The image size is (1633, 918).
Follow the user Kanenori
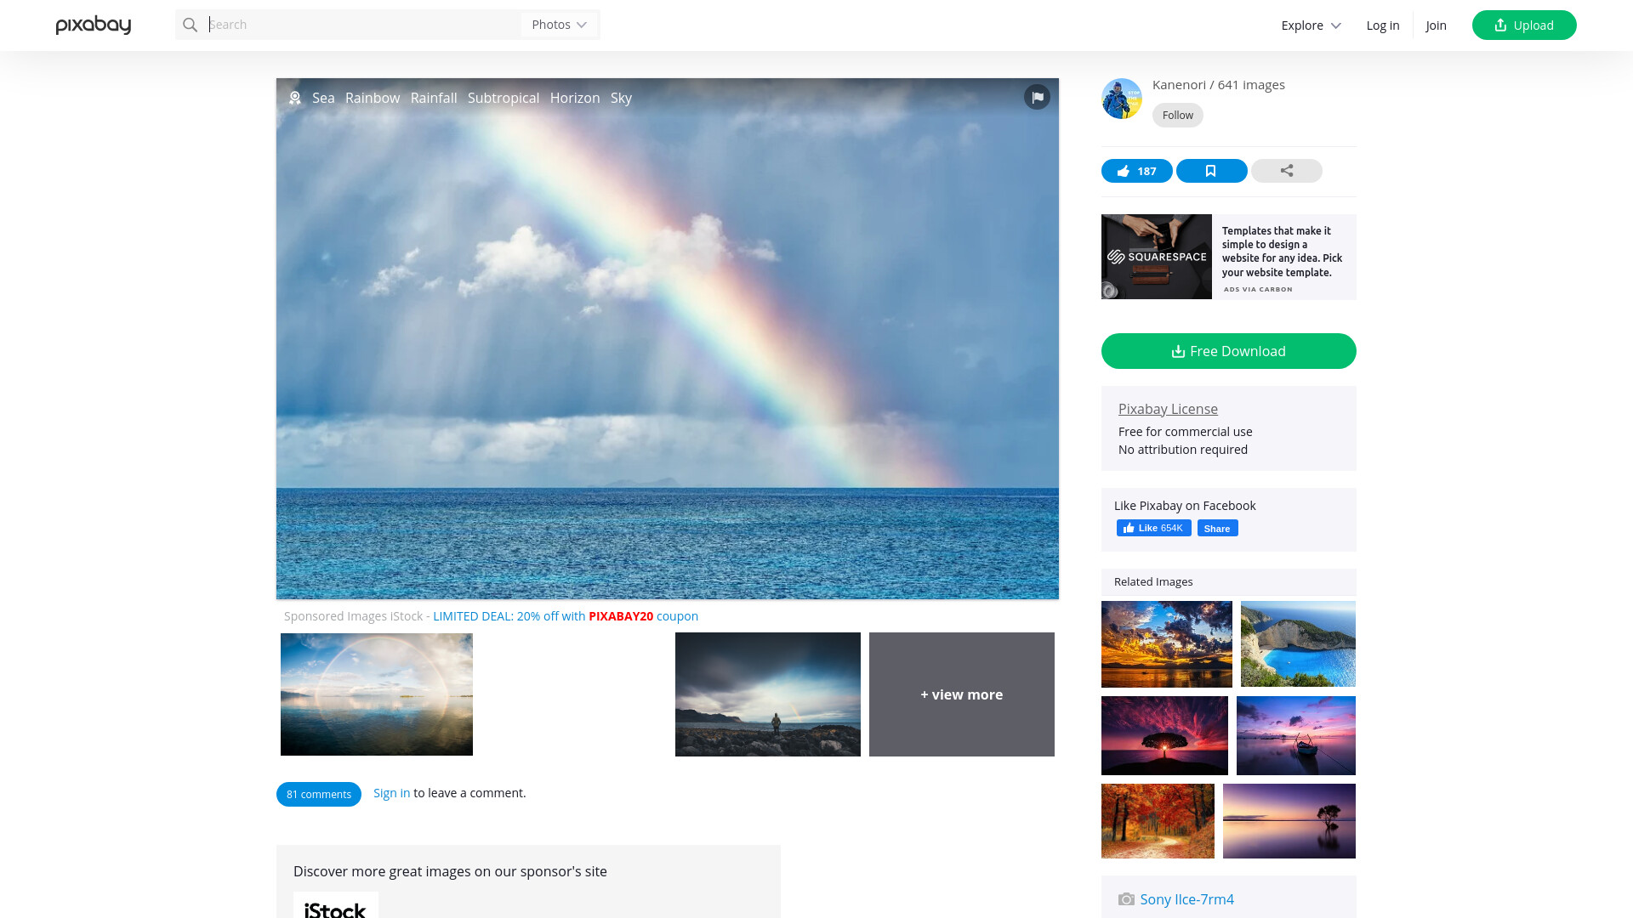tap(1178, 115)
